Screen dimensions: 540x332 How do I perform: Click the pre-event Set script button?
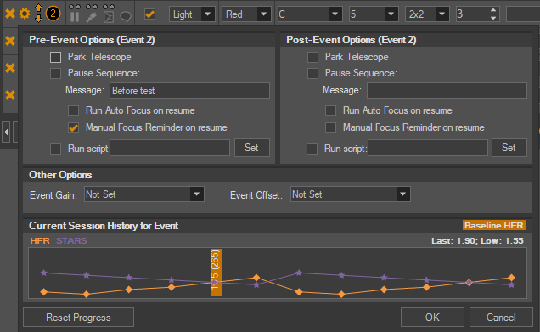252,148
